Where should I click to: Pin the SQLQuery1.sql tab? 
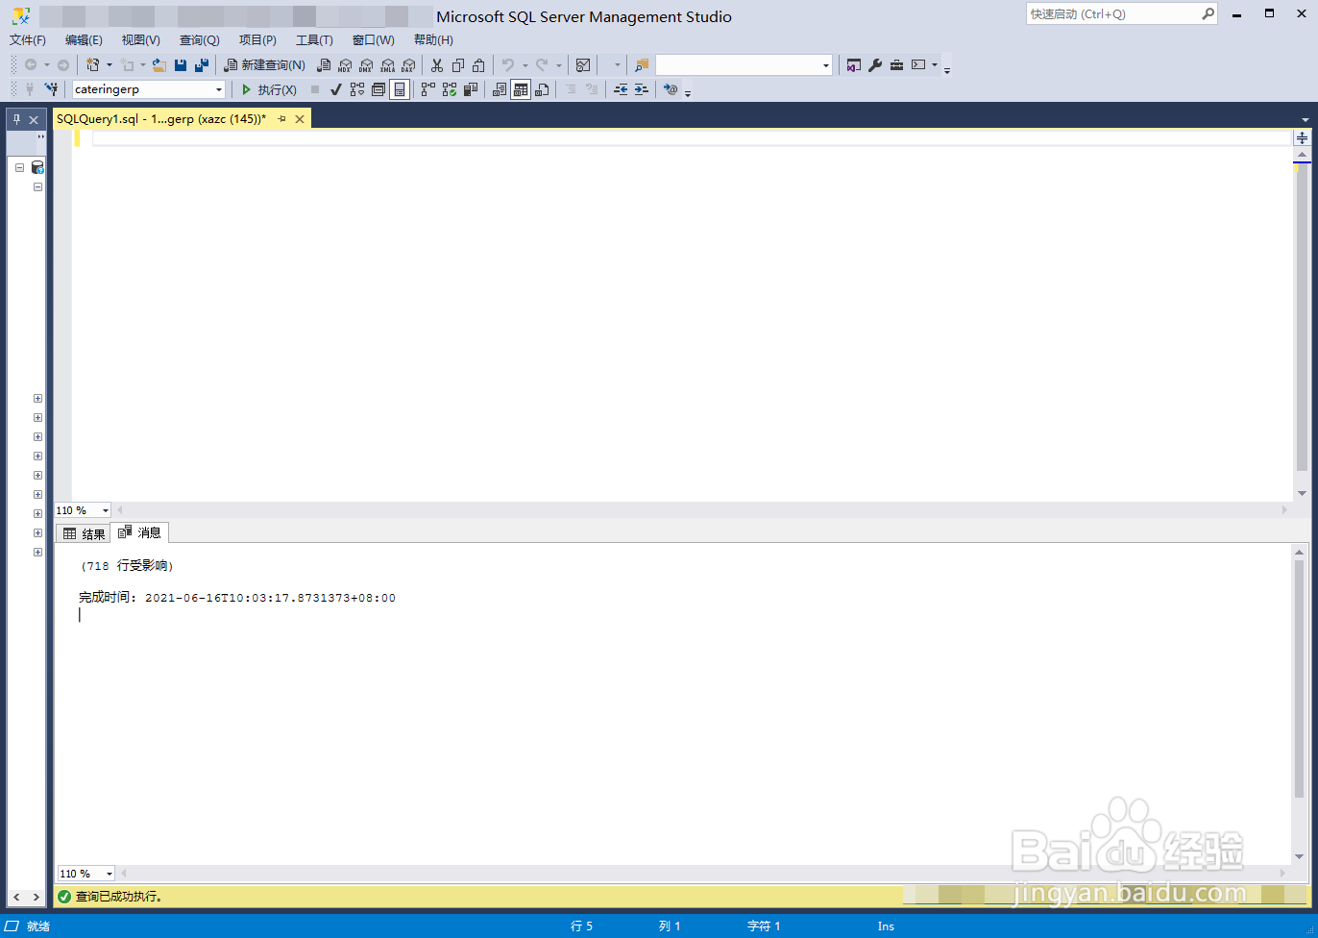point(281,119)
